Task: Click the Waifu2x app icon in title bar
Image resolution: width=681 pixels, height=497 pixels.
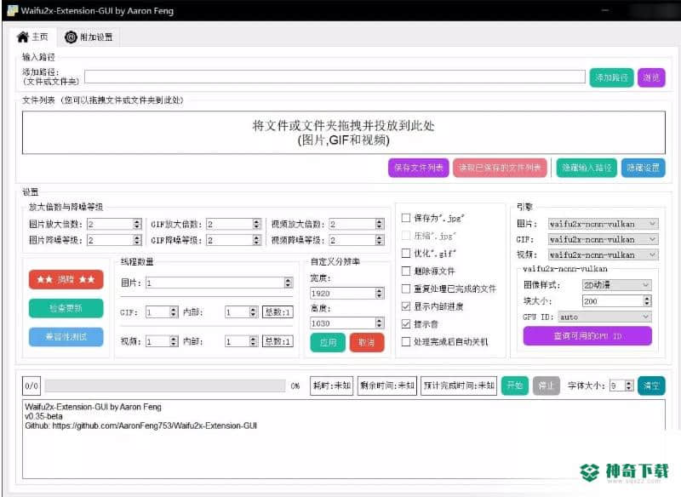Action: (x=13, y=10)
